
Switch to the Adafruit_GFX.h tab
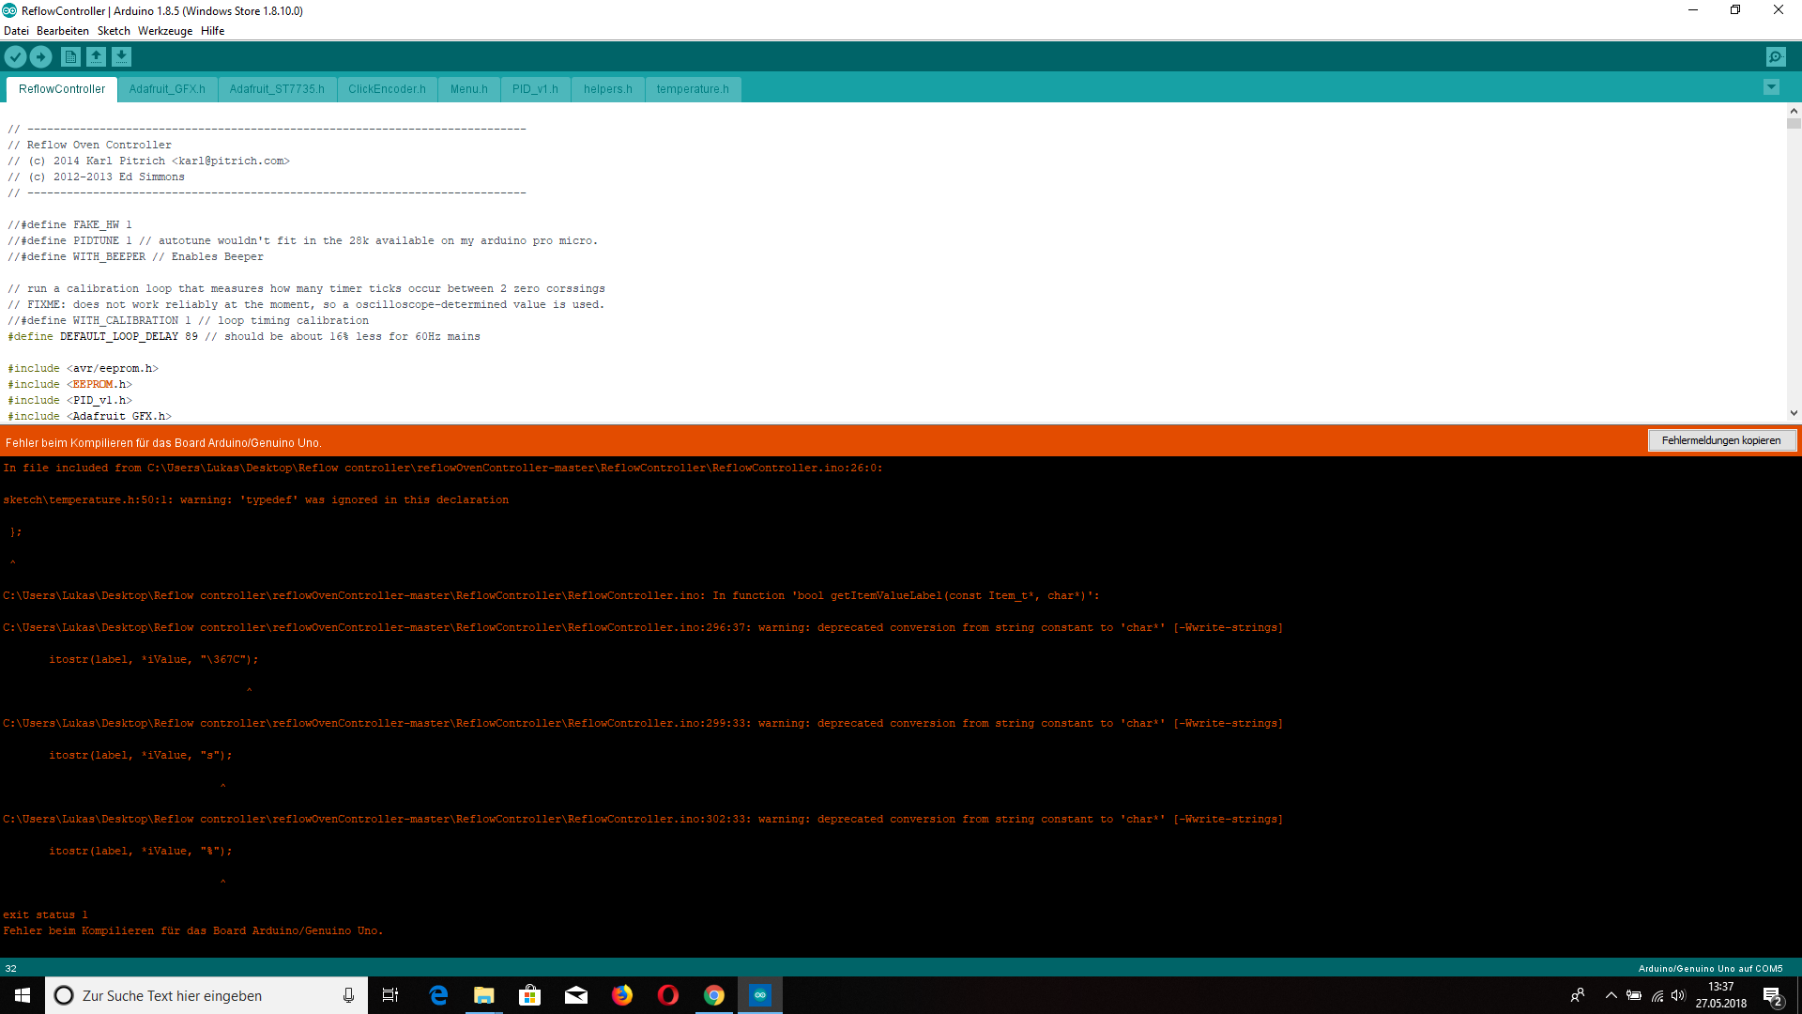pyautogui.click(x=167, y=89)
